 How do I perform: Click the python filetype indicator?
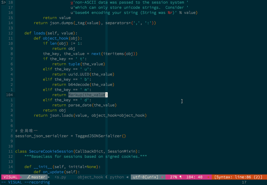click(x=116, y=177)
